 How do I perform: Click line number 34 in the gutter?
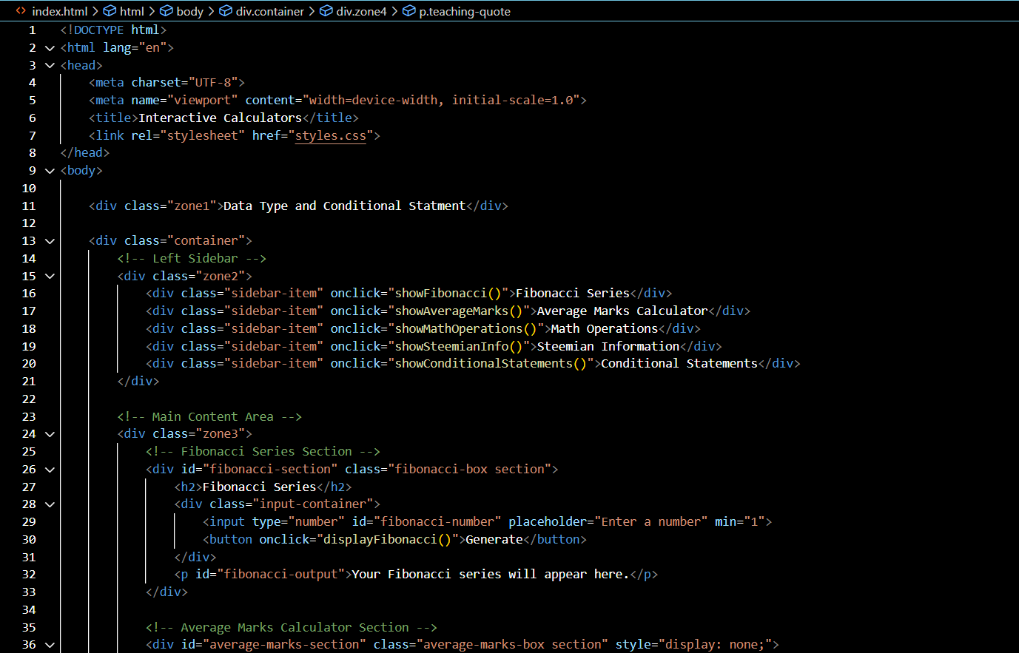[x=29, y=610]
